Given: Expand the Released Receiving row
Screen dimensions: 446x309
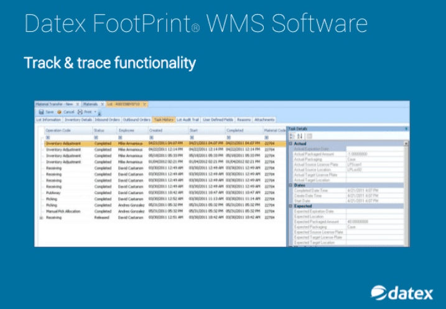Looking at the screenshot, I should pyautogui.click(x=41, y=218).
